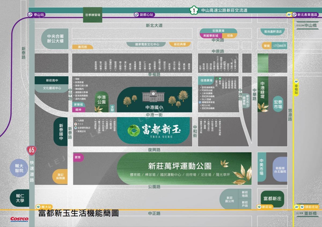This screenshot has width=322, height=227.
Task: Click the 輔仁大學 dark green block
Action: click(x=19, y=198)
